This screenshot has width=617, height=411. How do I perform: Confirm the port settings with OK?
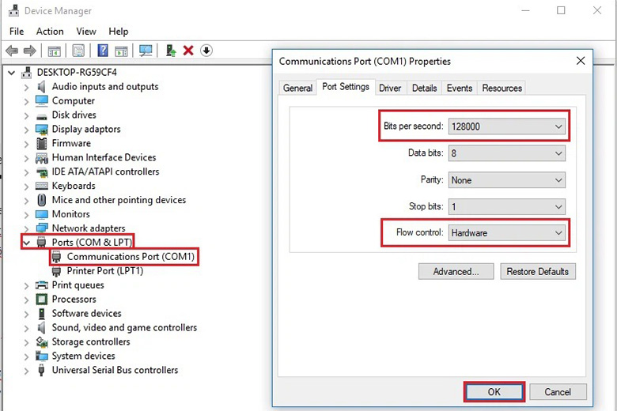[494, 392]
